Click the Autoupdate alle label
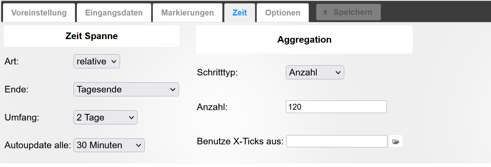The image size is (491, 167). [x=38, y=145]
